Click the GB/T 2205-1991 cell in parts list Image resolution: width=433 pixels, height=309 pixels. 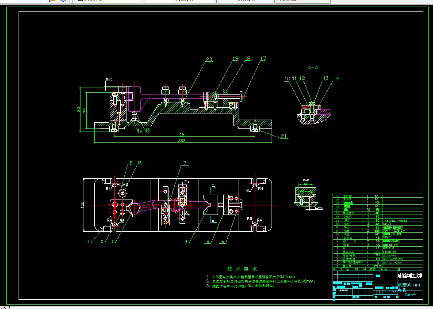click(x=393, y=259)
